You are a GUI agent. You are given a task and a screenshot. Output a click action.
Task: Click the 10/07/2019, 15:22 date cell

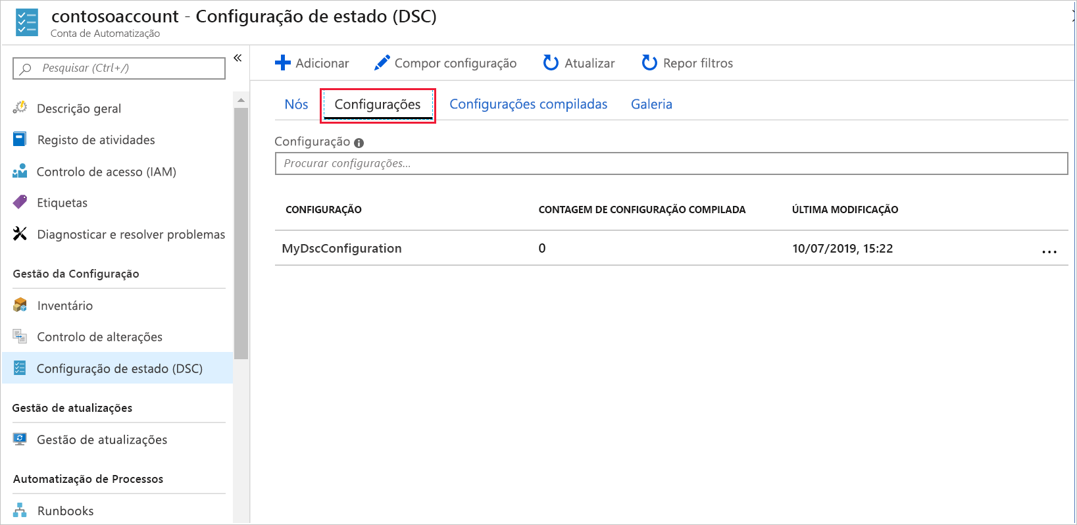[x=842, y=248]
